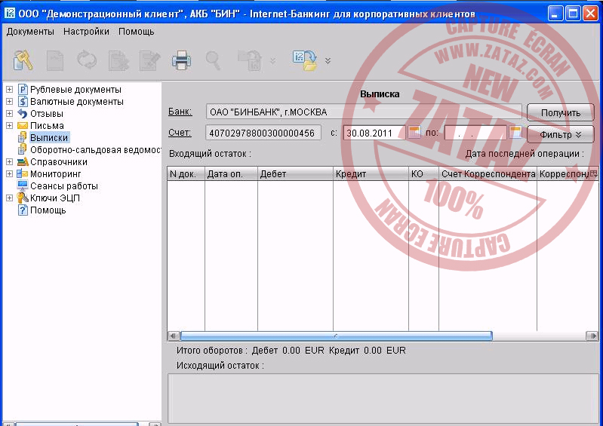Screen dimensions: 603x426
Task: Click the Банк label link
Action: point(180,112)
